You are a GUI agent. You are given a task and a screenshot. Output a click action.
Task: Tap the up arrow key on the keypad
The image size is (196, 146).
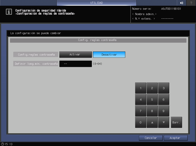(x=152, y=122)
